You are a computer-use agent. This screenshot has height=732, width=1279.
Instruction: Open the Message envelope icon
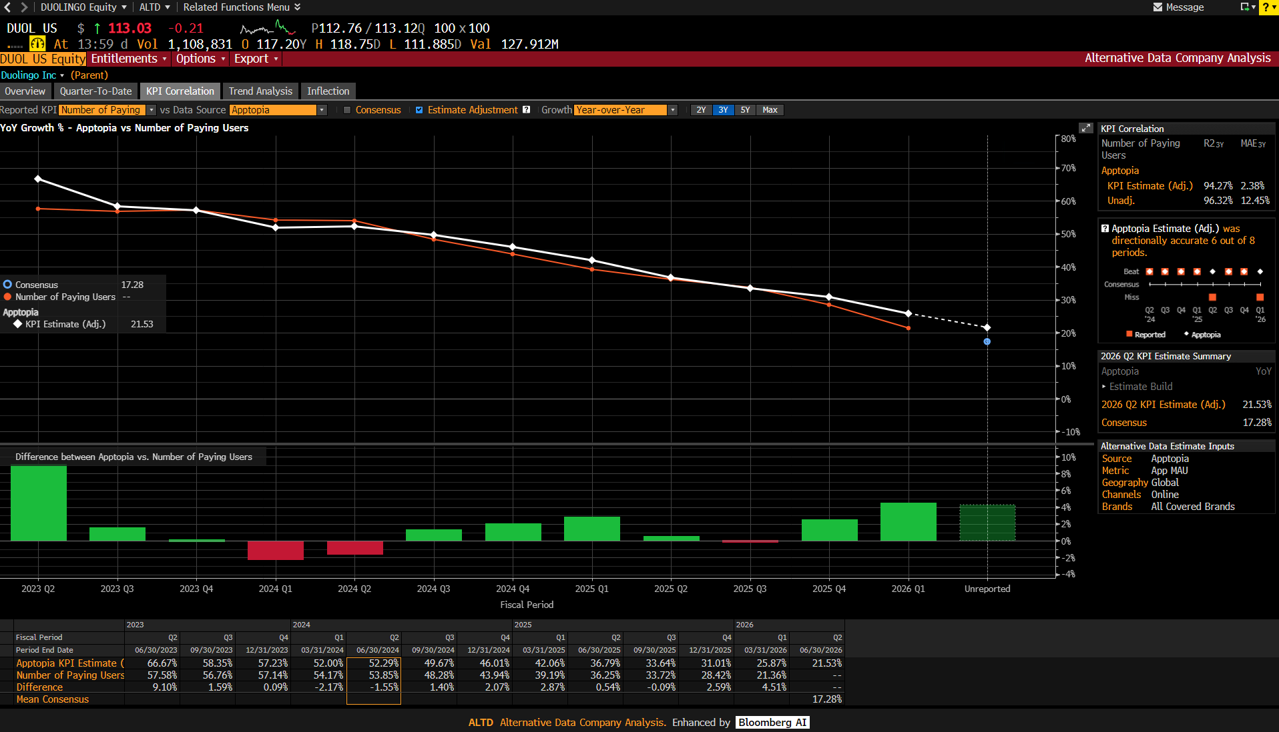click(1158, 7)
